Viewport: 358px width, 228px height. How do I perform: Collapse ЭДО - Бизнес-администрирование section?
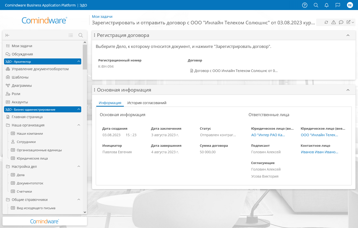[79, 109]
